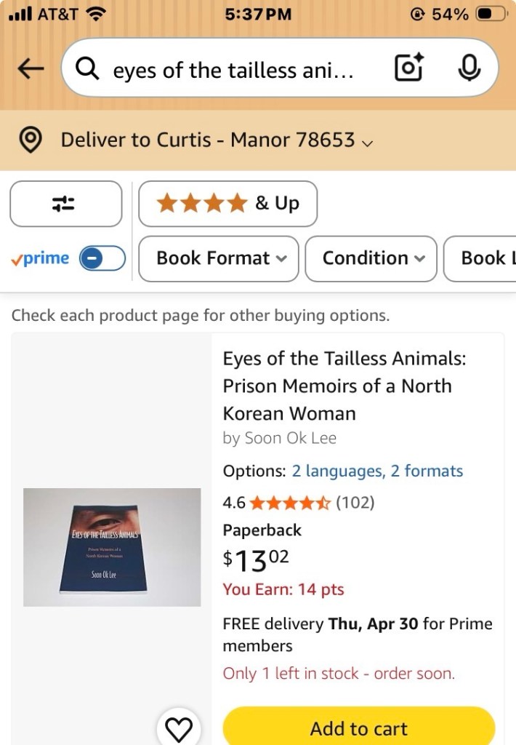
Task: Expand the Book Format dropdown
Action: tap(218, 258)
